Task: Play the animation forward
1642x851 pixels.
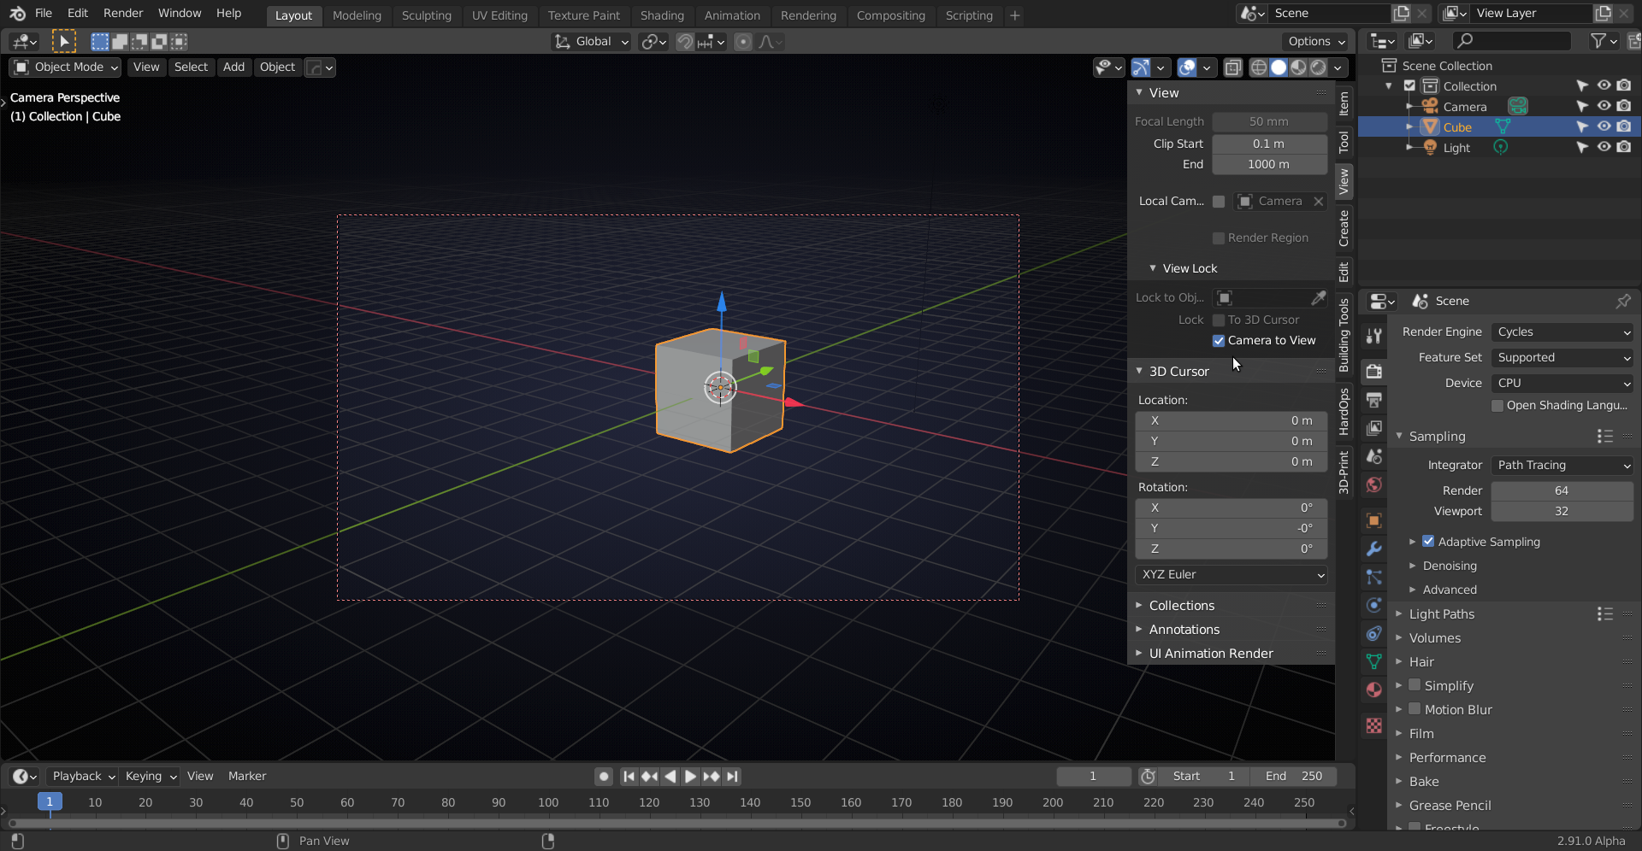Action: pos(690,777)
